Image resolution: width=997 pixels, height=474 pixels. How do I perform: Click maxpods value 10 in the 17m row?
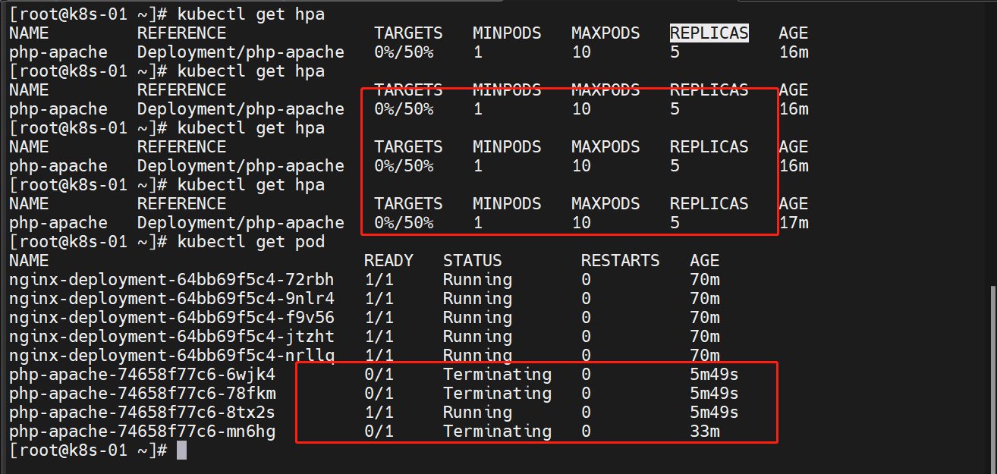pyautogui.click(x=581, y=223)
